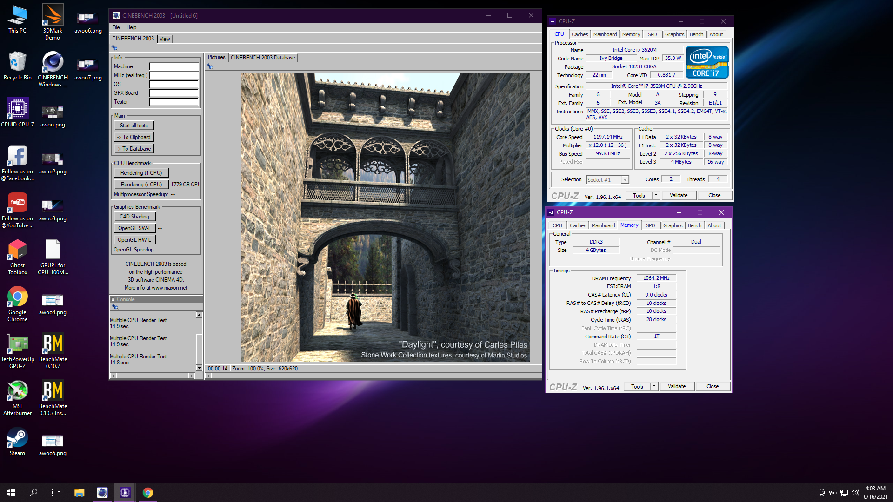The width and height of the screenshot is (893, 502).
Task: Switch to CPU-Z via taskbar icon
Action: (125, 493)
